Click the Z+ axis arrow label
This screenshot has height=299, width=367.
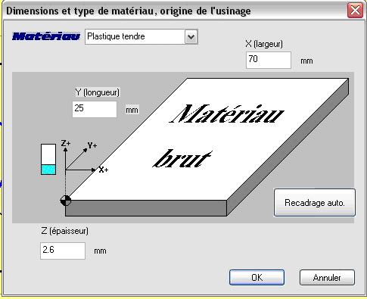(66, 143)
